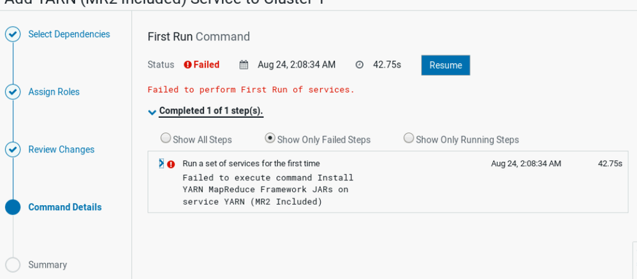Viewport: 637px width, 279px height.
Task: Open the Review Changes step link
Action: pos(61,150)
